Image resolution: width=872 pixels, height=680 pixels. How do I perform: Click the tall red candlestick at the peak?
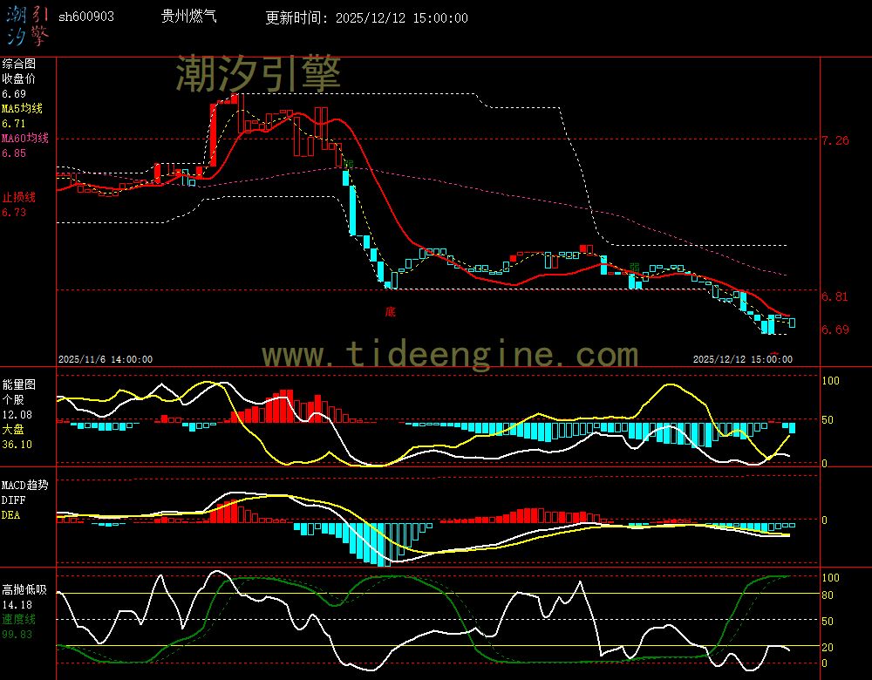pyautogui.click(x=213, y=133)
